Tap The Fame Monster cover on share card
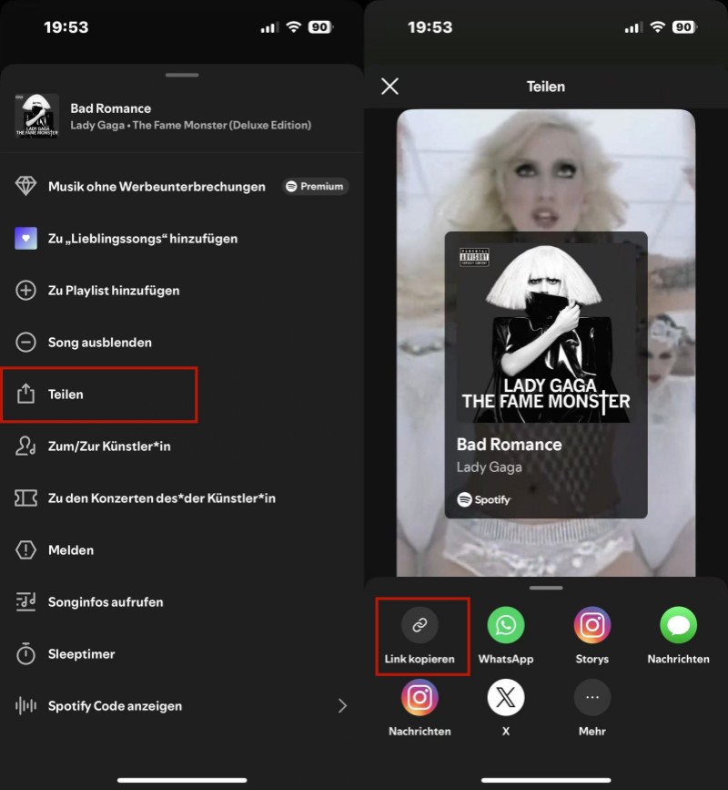The image size is (728, 790). coord(546,333)
